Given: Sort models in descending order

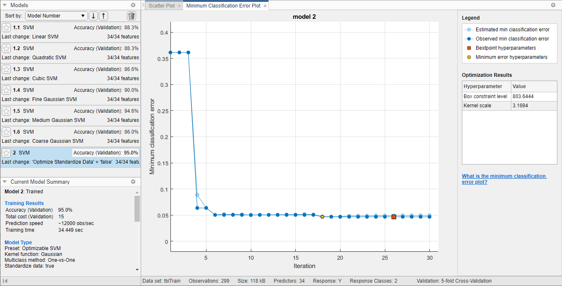Looking at the screenshot, I should click(x=93, y=15).
